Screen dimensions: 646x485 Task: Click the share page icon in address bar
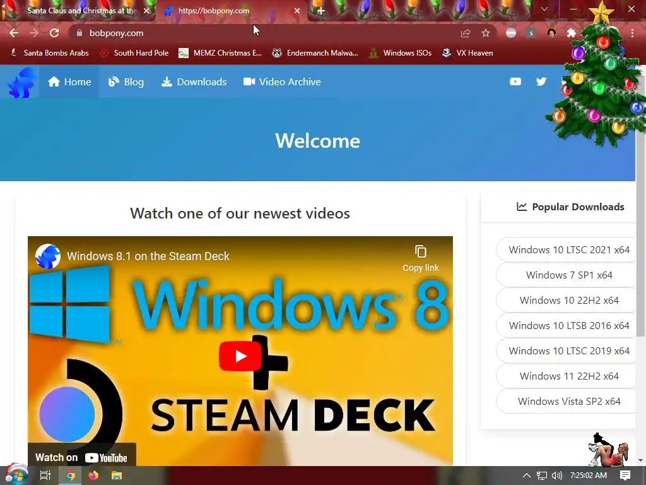pyautogui.click(x=466, y=33)
